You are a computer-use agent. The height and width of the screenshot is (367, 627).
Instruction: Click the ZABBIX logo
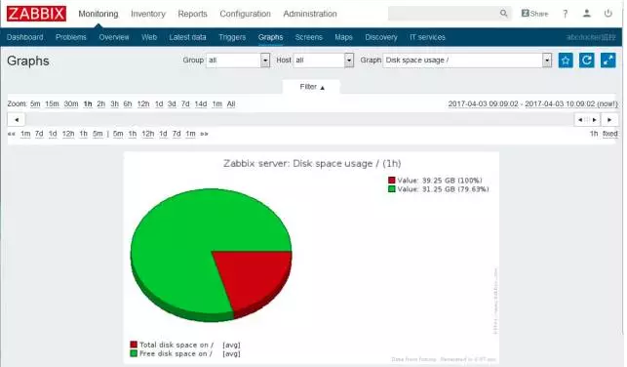click(x=36, y=14)
